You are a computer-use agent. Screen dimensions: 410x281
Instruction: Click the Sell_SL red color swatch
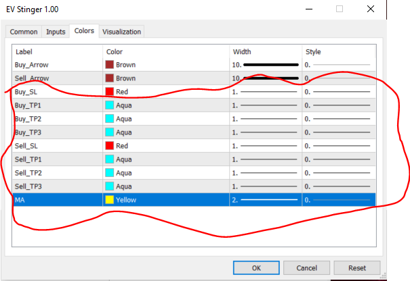(x=110, y=146)
